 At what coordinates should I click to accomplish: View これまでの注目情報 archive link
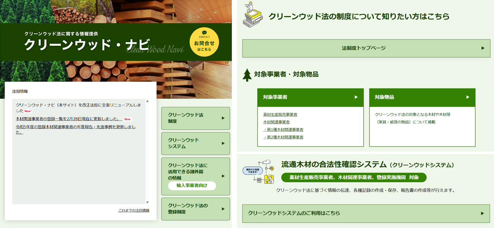tap(134, 211)
